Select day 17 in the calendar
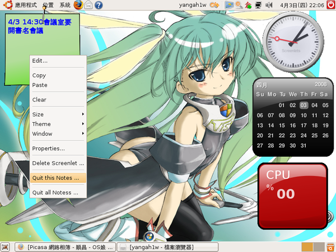 pos(304,125)
